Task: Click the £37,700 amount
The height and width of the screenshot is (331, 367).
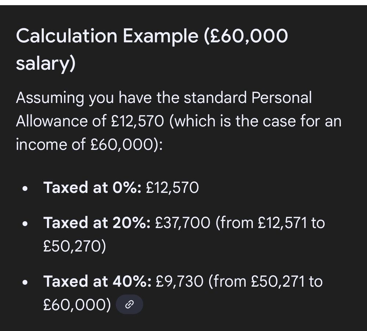Action: [182, 222]
